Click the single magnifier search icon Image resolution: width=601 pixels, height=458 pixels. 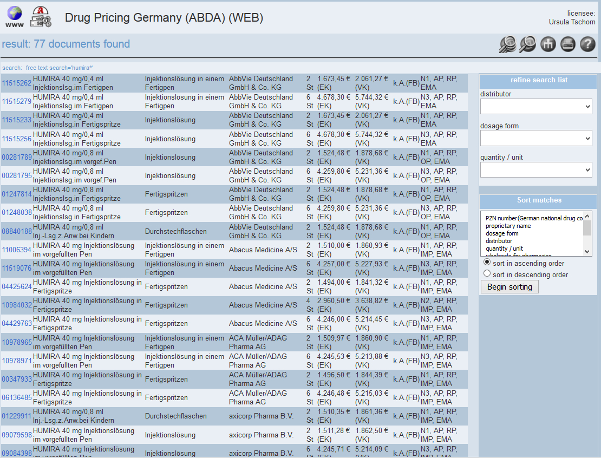(528, 44)
